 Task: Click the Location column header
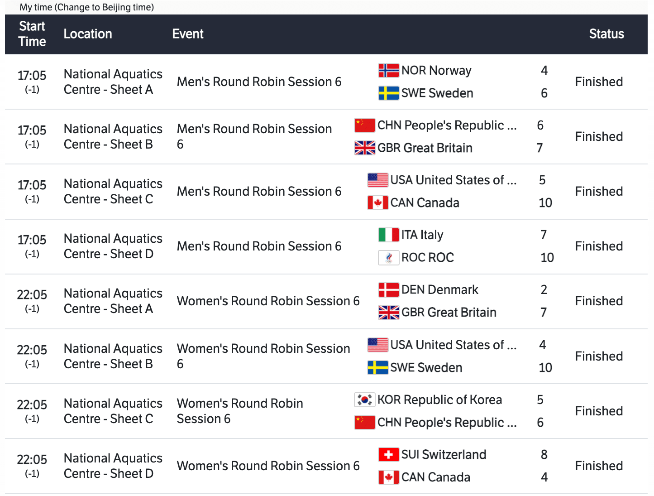click(88, 34)
